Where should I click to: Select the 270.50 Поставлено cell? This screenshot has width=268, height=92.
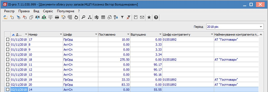114,60
